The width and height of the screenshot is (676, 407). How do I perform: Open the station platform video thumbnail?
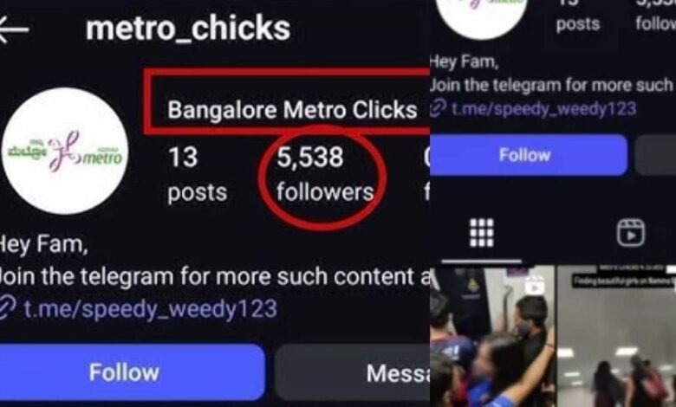(x=616, y=336)
